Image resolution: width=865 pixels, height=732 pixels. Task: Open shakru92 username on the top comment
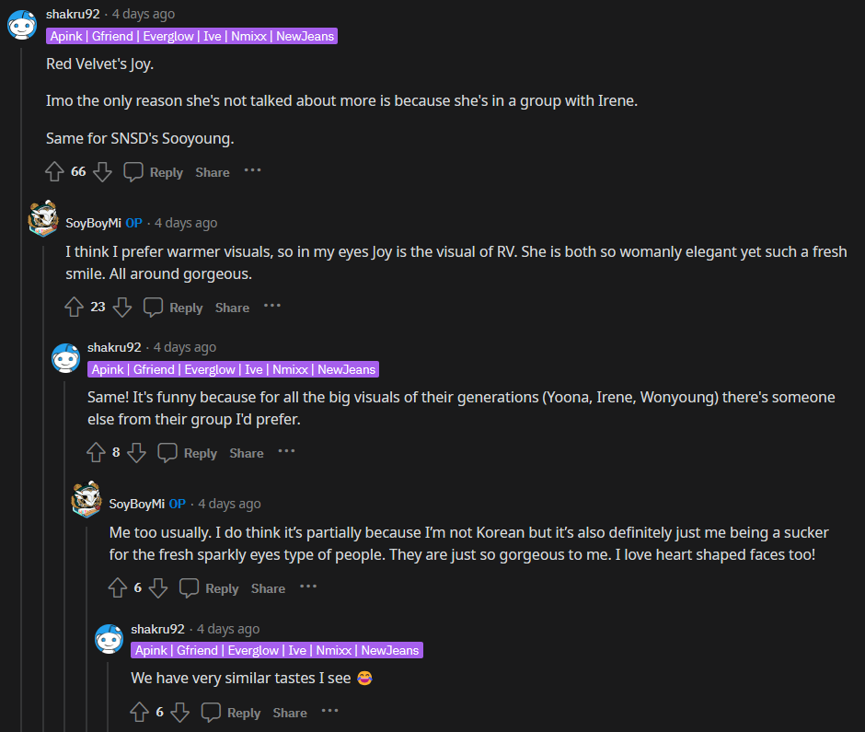(73, 15)
